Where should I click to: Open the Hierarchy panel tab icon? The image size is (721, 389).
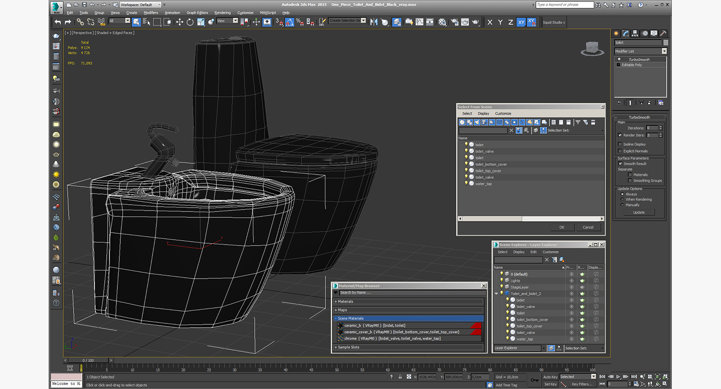(x=635, y=34)
